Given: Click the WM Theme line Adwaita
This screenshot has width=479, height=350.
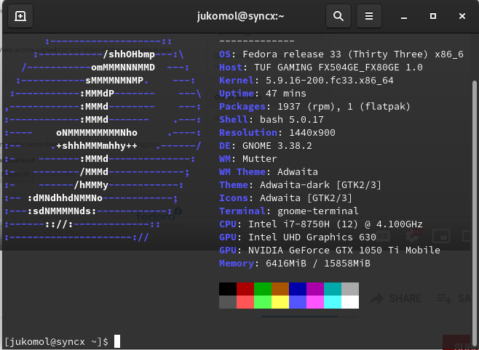Looking at the screenshot, I should pos(268,172).
